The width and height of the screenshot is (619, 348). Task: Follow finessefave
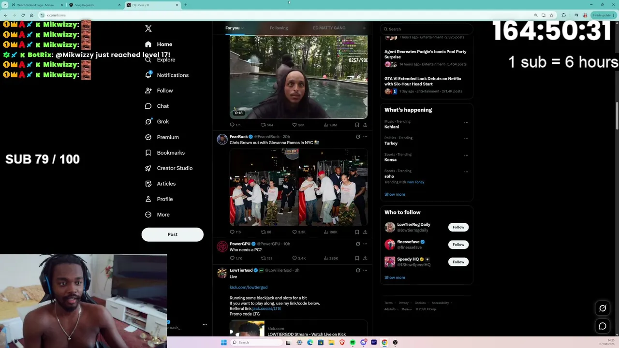pyautogui.click(x=458, y=245)
